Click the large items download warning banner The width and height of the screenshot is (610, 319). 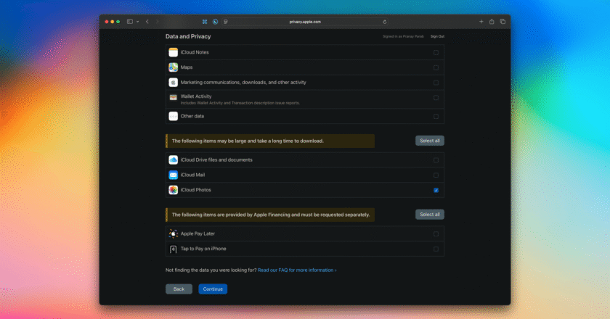point(270,141)
